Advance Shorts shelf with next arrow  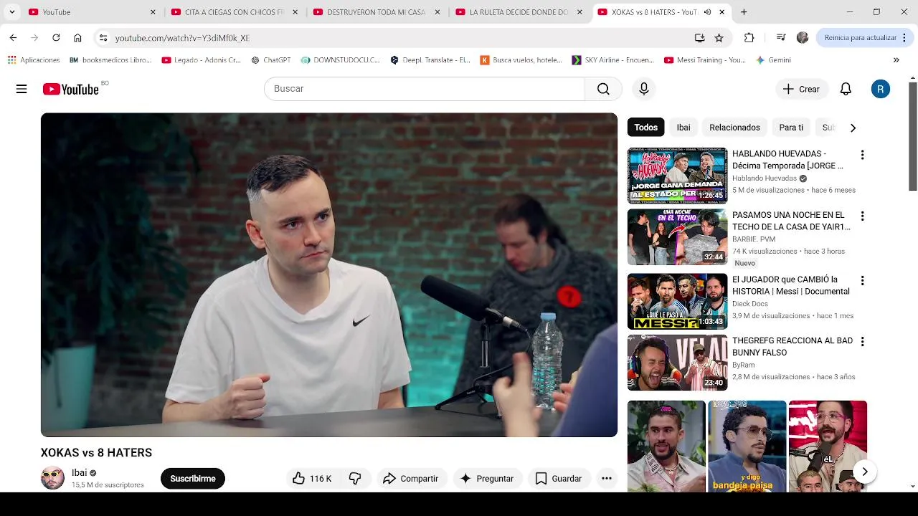(865, 472)
